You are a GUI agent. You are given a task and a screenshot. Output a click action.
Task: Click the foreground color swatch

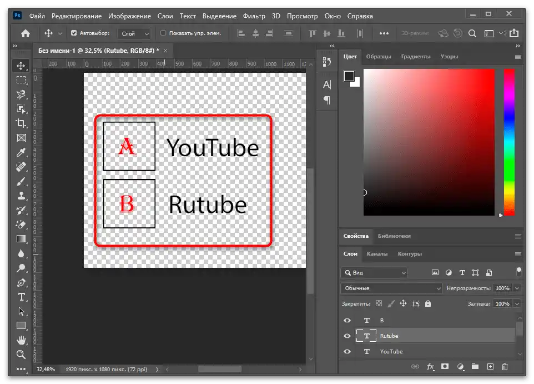pos(349,76)
